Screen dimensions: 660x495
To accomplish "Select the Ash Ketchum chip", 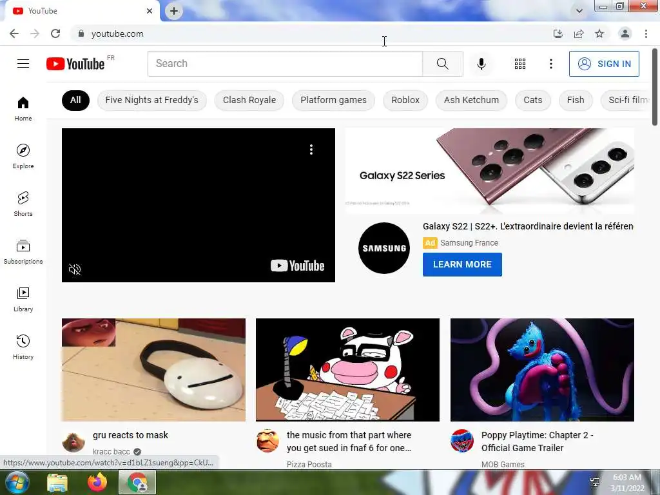I will (471, 100).
